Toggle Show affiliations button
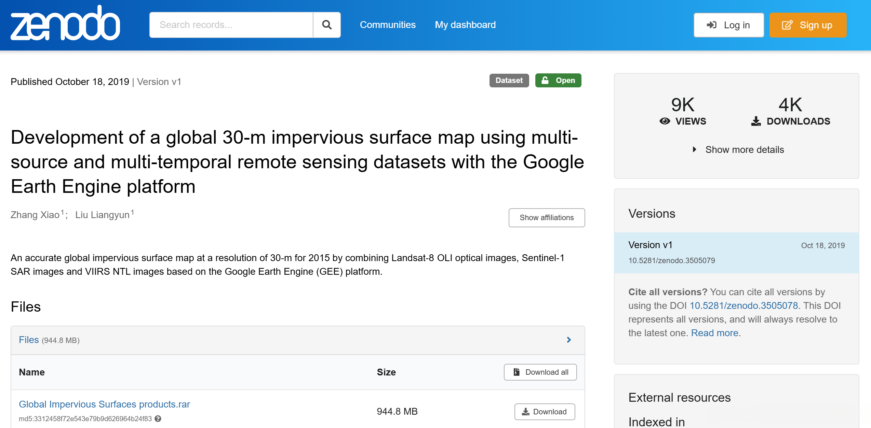Viewport: 871px width, 428px height. coord(546,218)
